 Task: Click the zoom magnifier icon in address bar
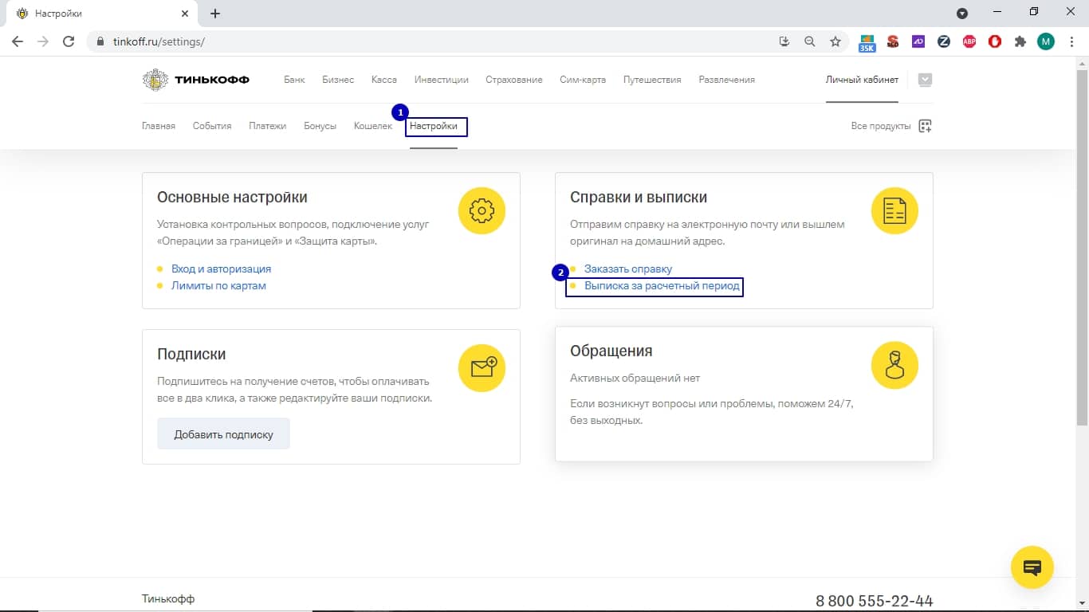point(809,41)
